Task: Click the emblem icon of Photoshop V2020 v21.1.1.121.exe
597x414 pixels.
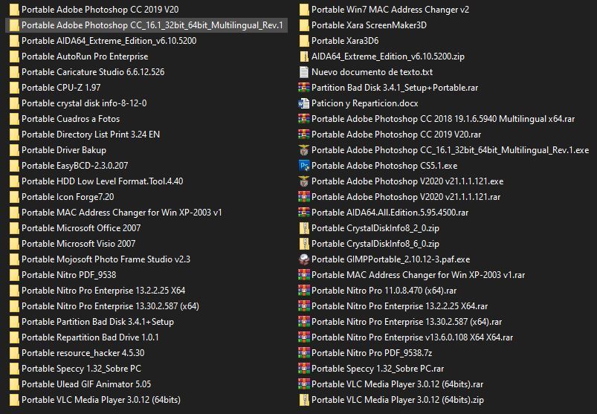Action: (303, 181)
